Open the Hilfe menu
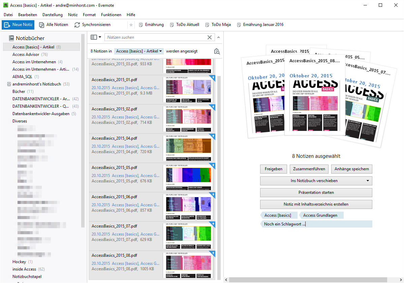Image resolution: width=404 pixels, height=283 pixels. click(131, 15)
